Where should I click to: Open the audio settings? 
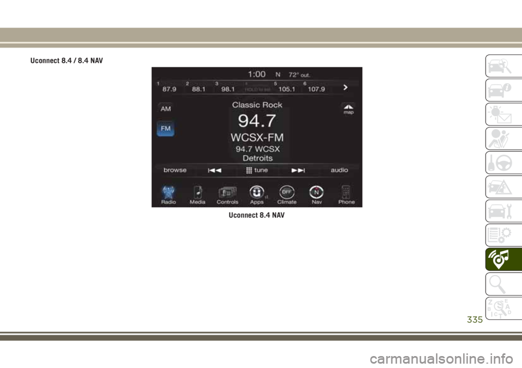tap(339, 170)
